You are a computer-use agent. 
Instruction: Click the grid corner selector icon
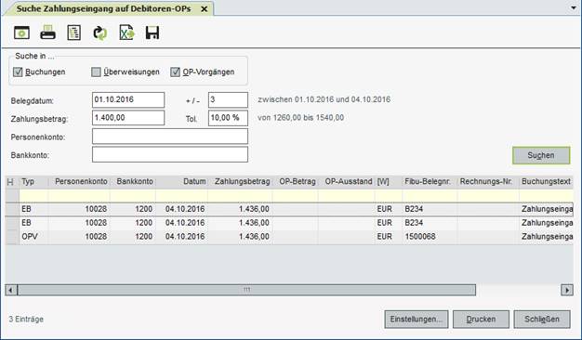coord(10,182)
